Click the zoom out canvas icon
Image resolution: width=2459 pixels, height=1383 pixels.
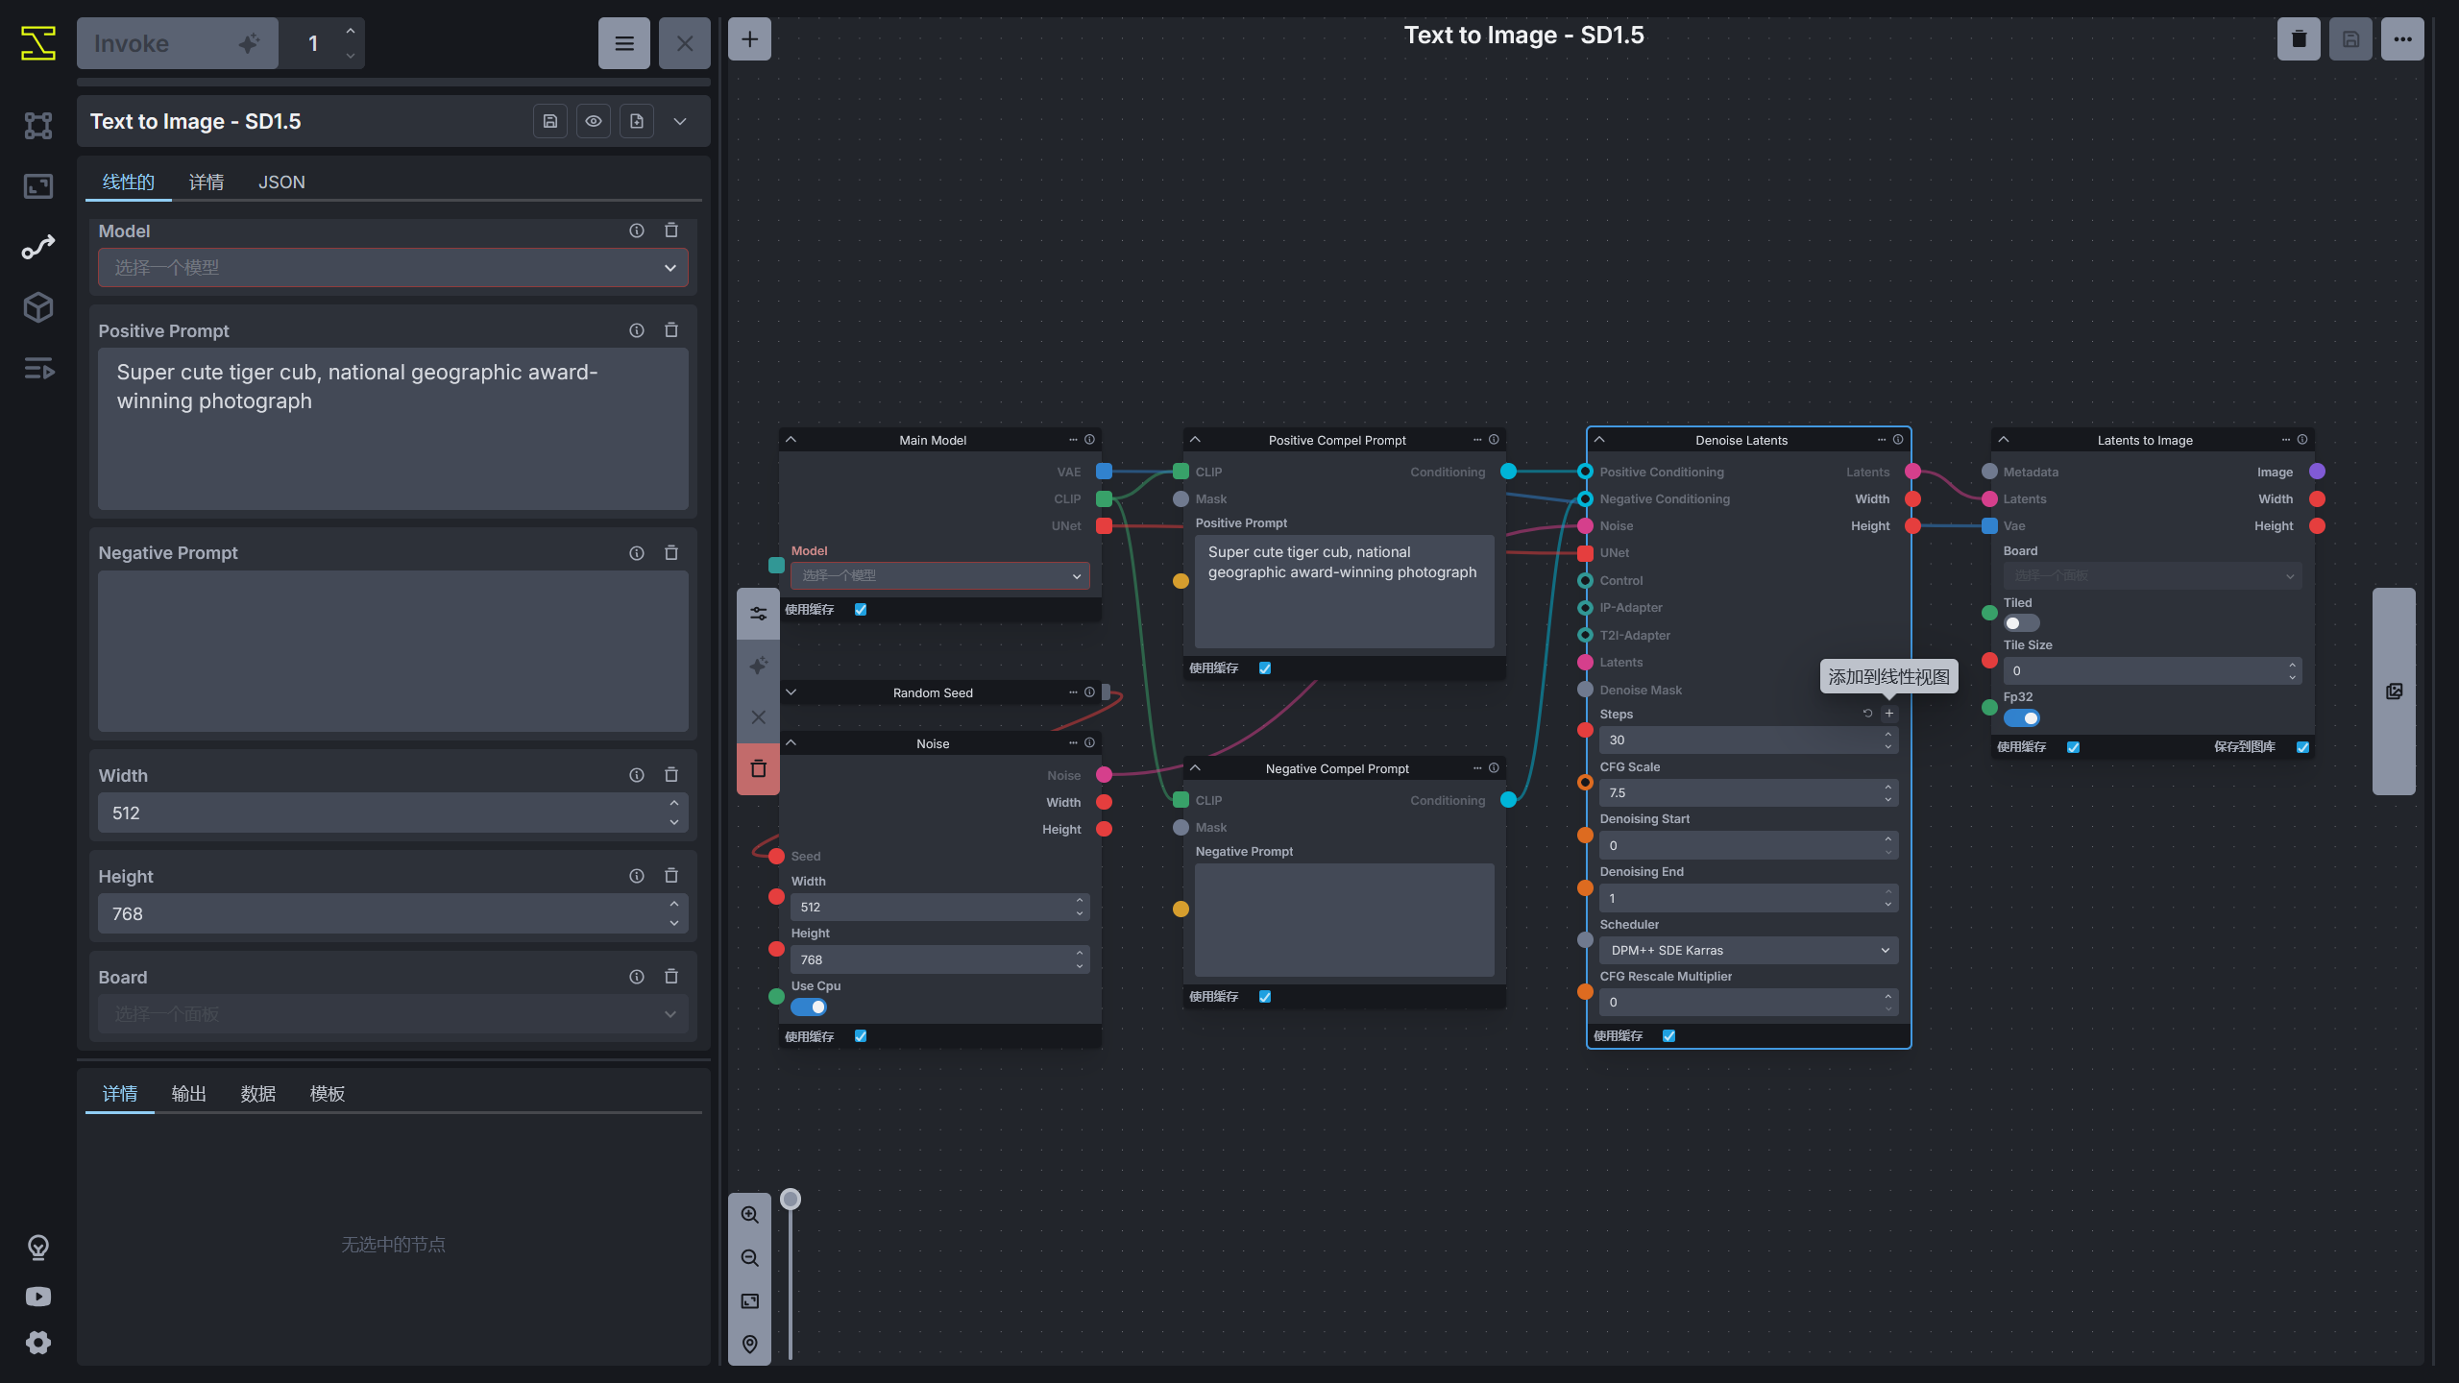click(750, 1258)
